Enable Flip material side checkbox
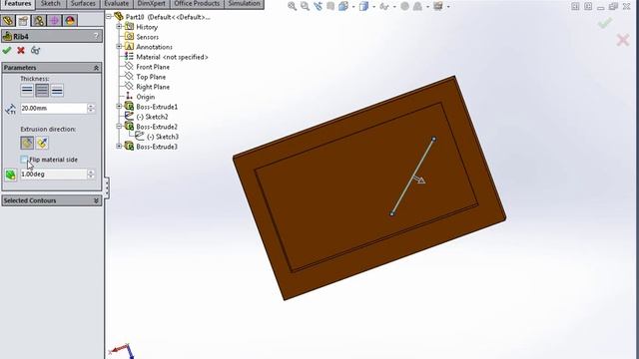This screenshot has width=639, height=359. (x=24, y=160)
